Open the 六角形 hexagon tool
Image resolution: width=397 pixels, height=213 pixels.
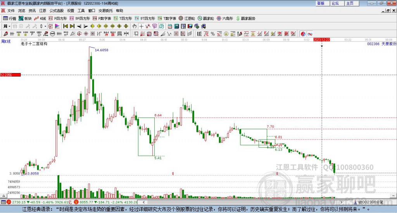[x=225, y=19]
